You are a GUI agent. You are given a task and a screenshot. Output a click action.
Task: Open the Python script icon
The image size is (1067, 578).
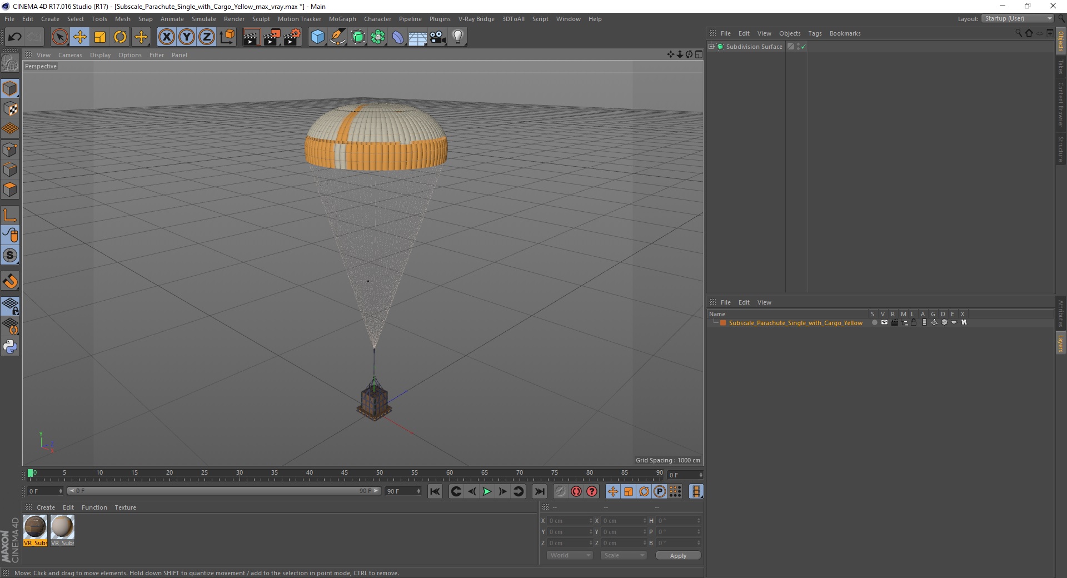[x=10, y=347]
